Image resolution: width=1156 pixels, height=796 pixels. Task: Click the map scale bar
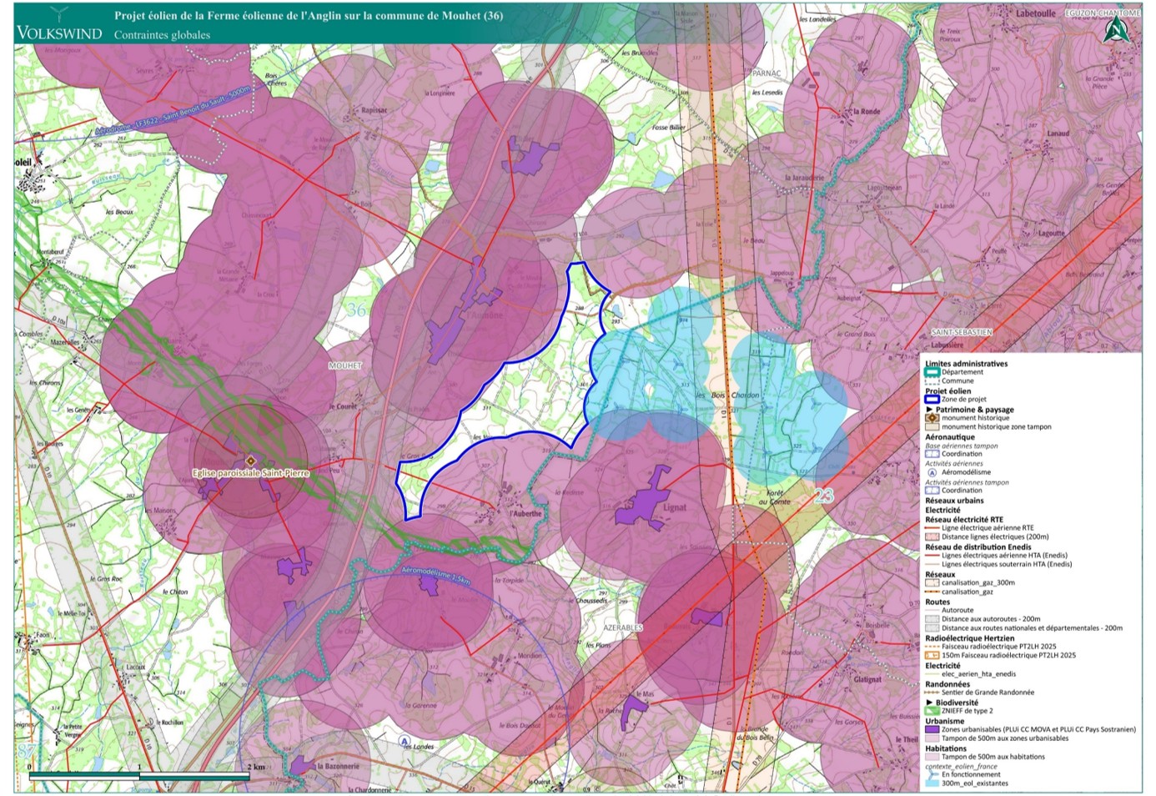139,776
